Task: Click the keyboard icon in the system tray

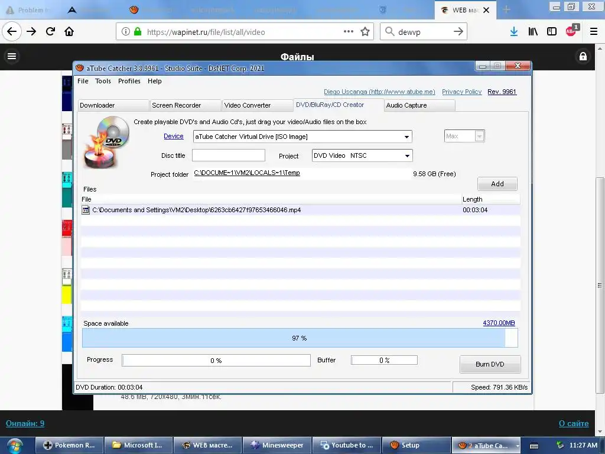Action: (534, 446)
